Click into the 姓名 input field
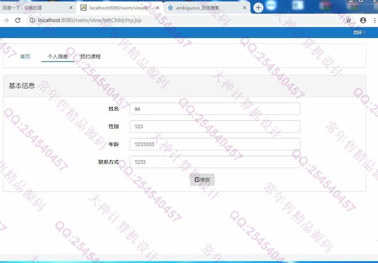 coord(215,109)
